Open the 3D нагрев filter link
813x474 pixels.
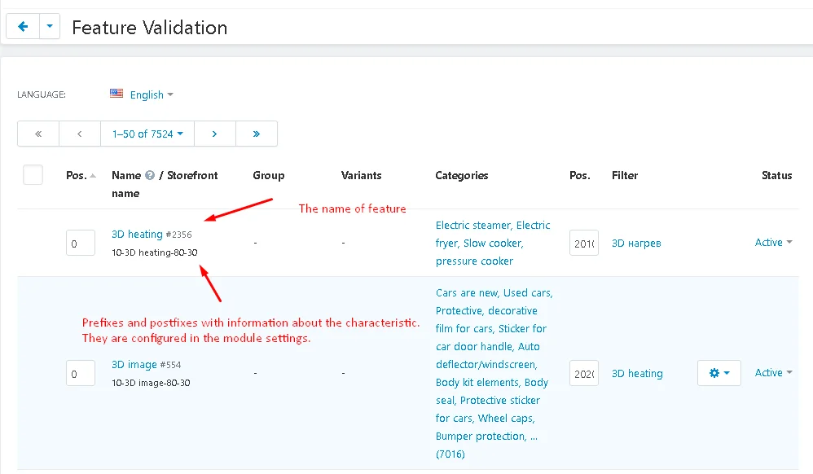636,244
